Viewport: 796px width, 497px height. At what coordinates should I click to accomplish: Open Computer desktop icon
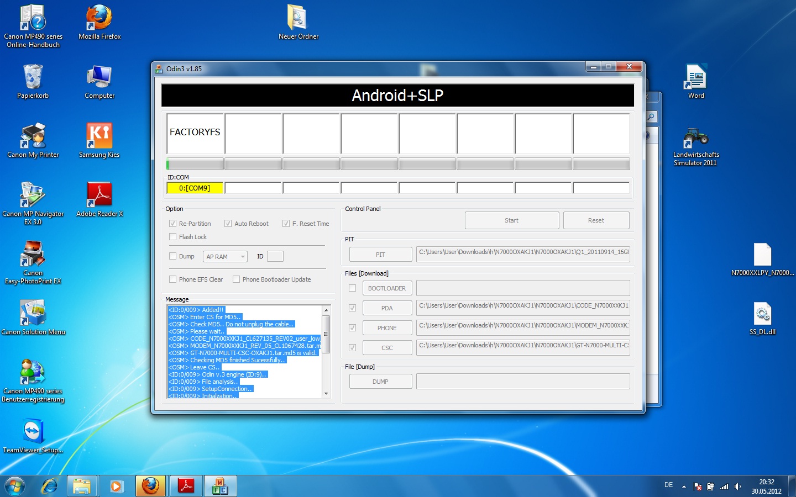pyautogui.click(x=99, y=81)
